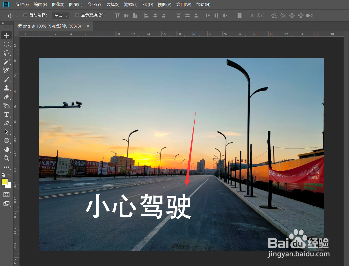Click the Auto-Align Layers icon

point(239,15)
